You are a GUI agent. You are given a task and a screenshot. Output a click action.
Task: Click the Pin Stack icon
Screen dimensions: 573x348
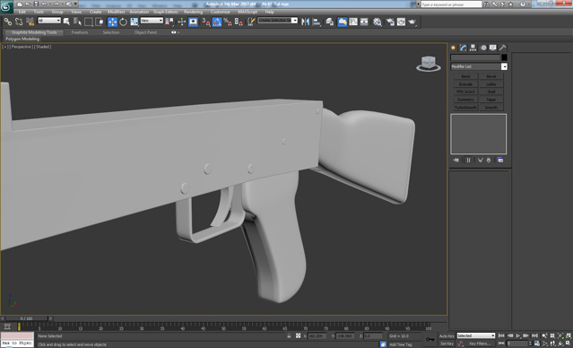pos(456,161)
